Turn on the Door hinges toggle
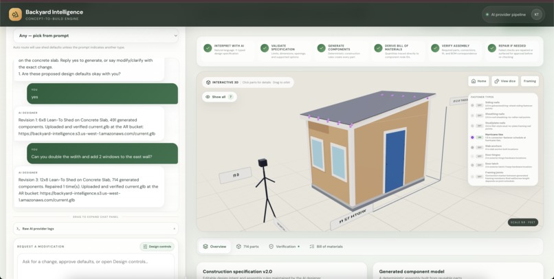Screen dimensions: 554x279 pos(479,156)
